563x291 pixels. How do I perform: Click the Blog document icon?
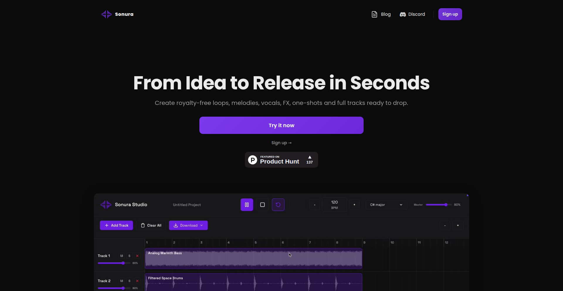pos(374,14)
